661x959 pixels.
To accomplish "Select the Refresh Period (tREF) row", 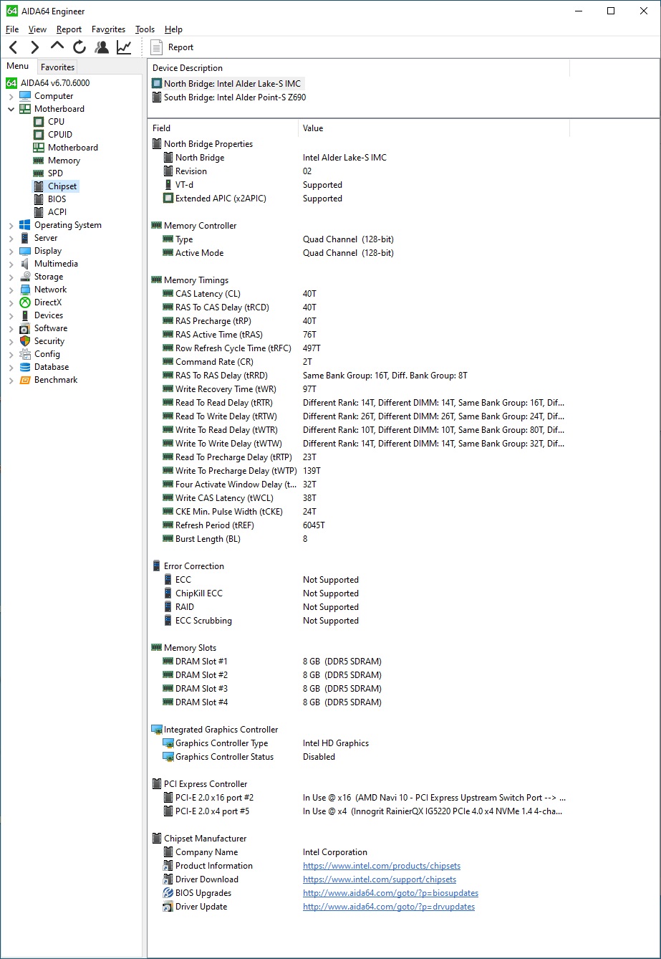I will click(358, 525).
